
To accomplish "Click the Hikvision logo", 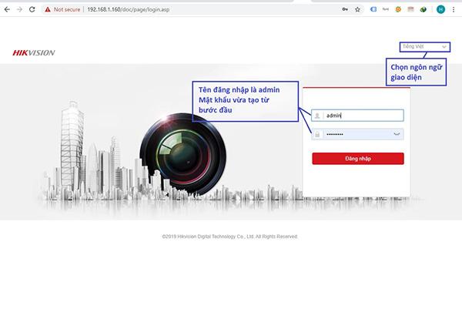I will coord(34,52).
